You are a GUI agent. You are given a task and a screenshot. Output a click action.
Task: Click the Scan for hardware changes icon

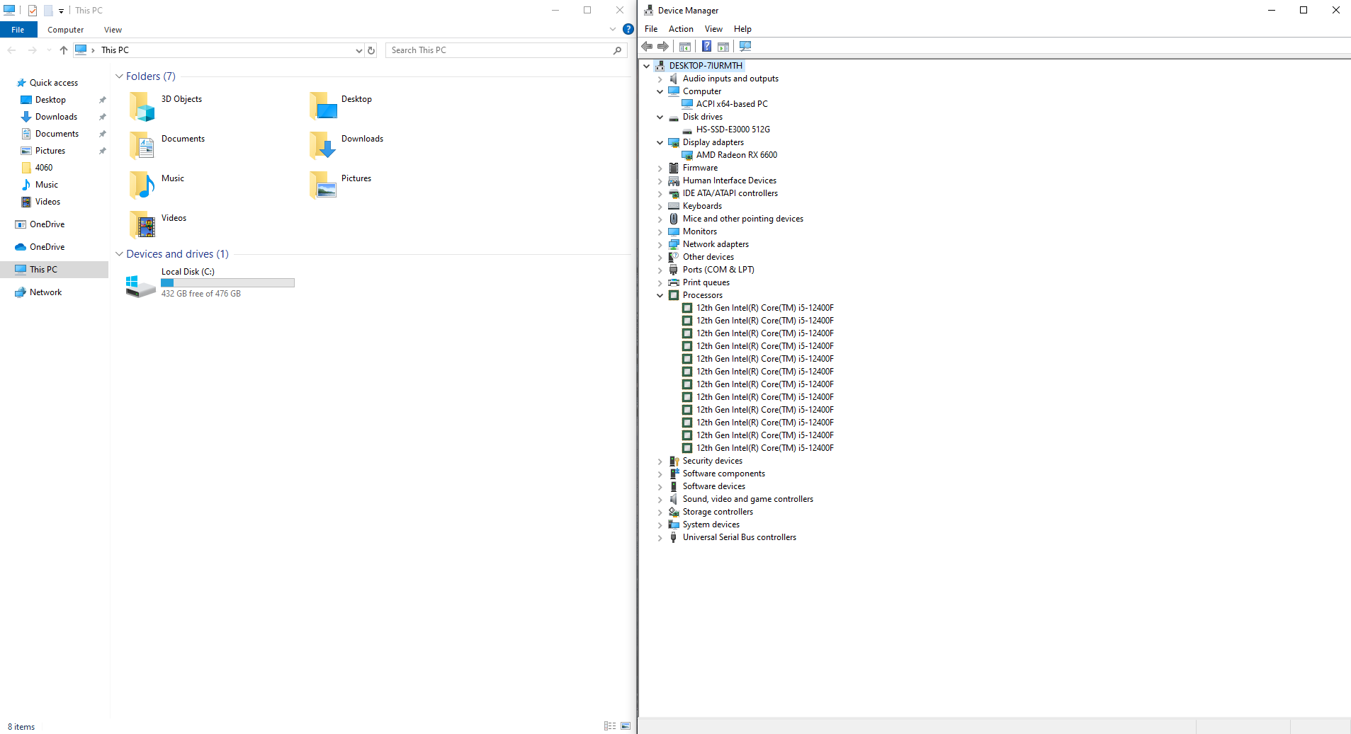pyautogui.click(x=745, y=46)
